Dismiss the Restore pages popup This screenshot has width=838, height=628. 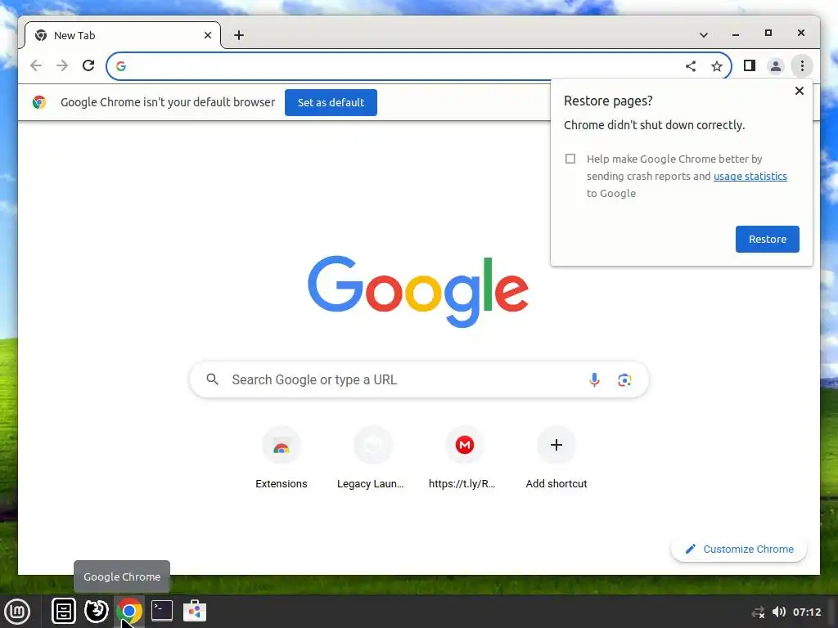(799, 91)
